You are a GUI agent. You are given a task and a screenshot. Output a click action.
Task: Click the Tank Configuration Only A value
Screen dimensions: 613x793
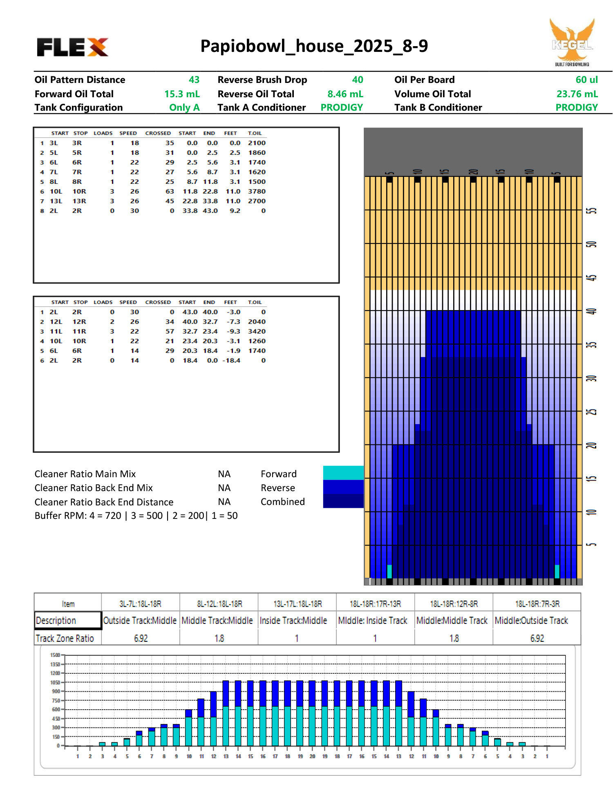coord(184,107)
